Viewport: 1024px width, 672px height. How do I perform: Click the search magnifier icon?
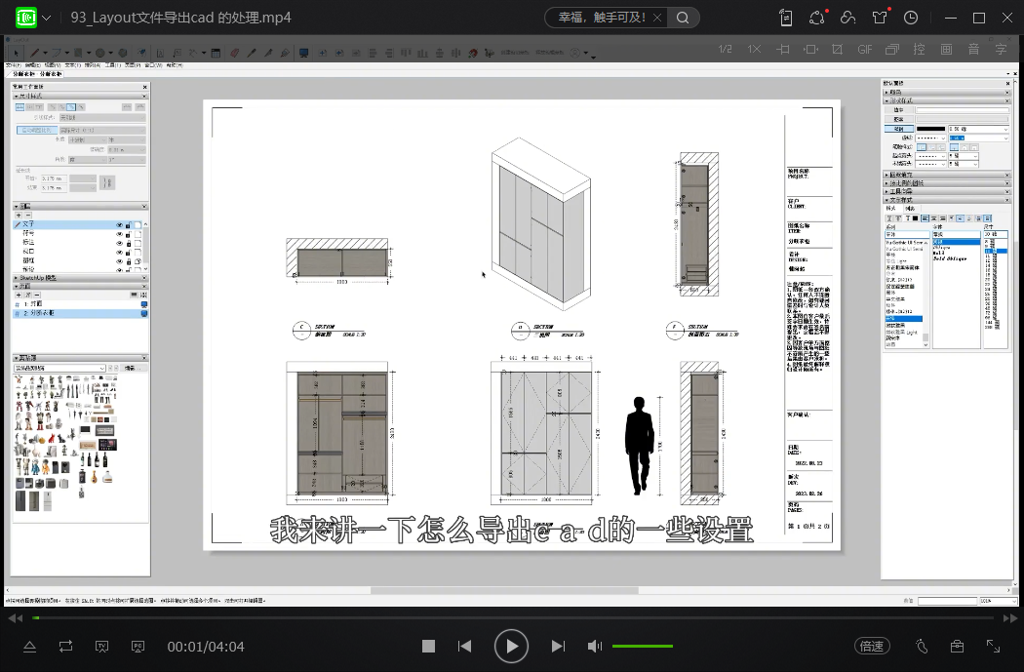coord(684,18)
